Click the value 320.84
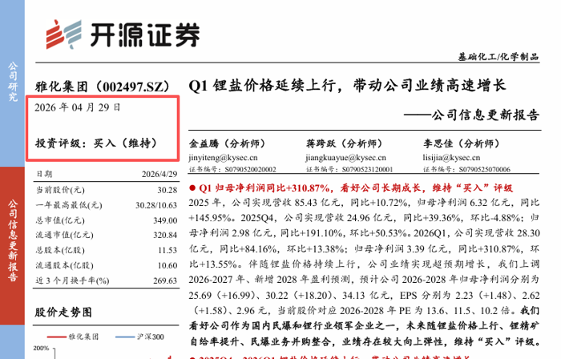The image size is (561, 359). [x=165, y=235]
